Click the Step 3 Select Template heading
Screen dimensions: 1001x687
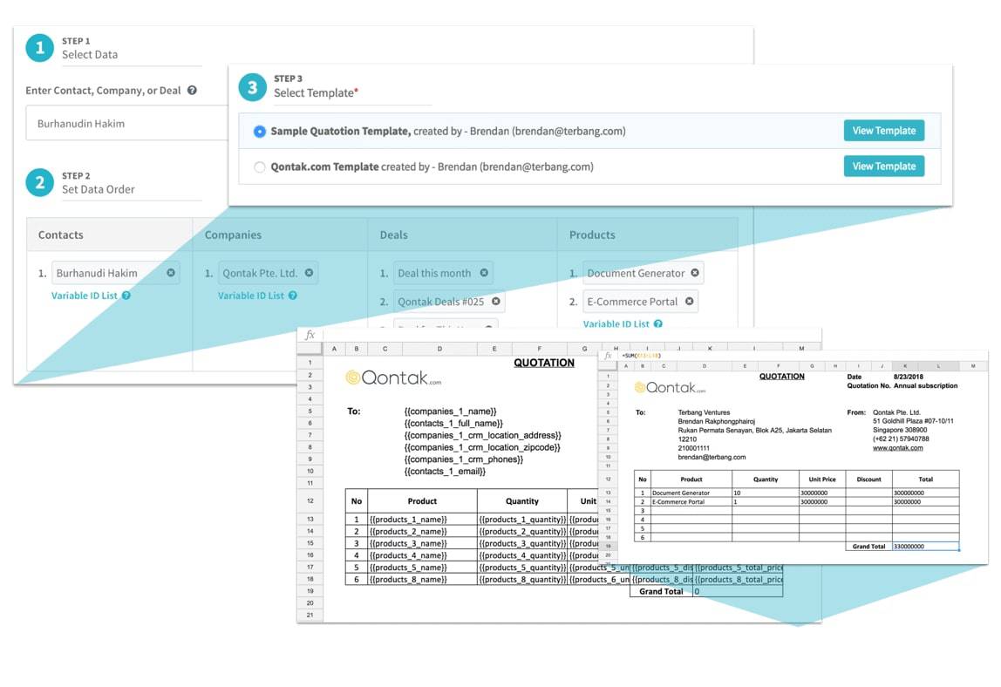point(316,87)
